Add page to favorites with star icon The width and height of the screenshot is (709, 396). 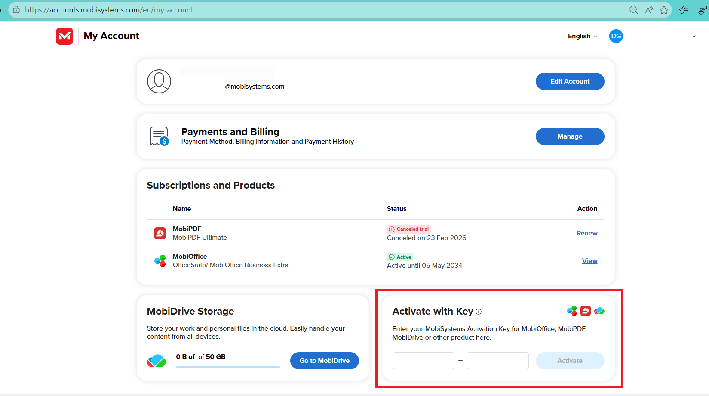point(664,10)
